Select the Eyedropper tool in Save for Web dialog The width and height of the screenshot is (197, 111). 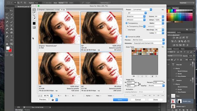34,19
